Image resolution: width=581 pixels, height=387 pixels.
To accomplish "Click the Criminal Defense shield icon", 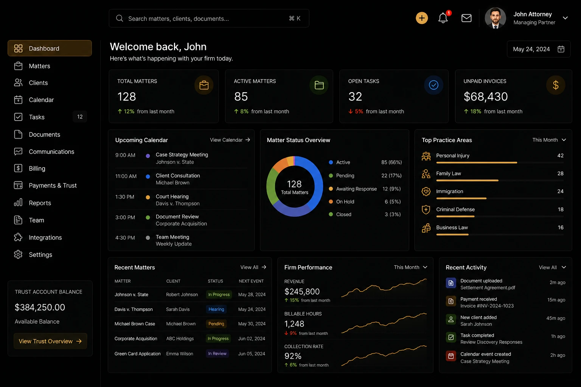I will click(x=426, y=210).
